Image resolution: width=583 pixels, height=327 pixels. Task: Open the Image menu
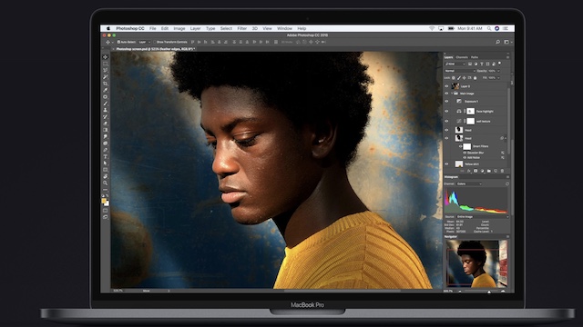coord(179,28)
